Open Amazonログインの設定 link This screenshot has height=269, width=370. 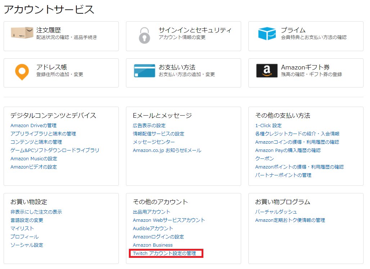(158, 237)
